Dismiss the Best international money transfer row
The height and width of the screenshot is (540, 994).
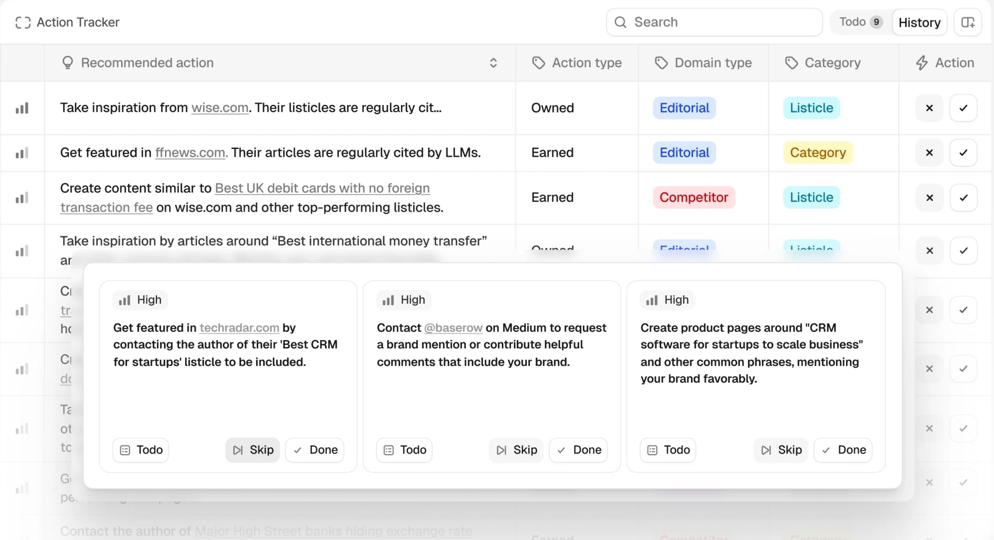(x=929, y=250)
